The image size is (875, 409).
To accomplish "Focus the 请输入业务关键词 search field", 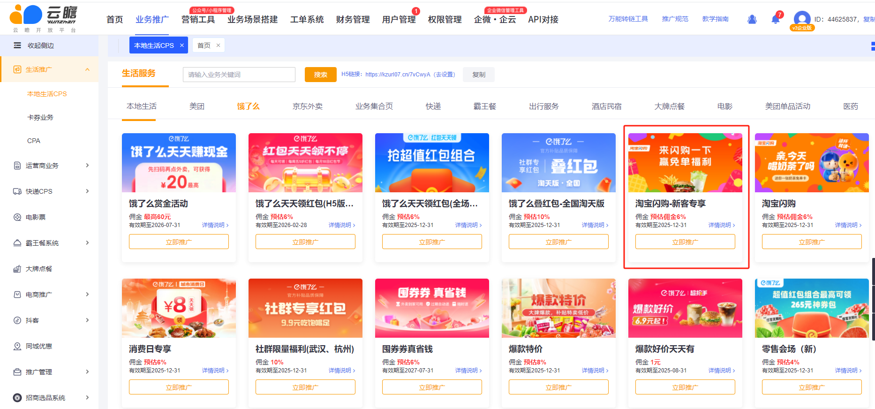I will coord(239,75).
